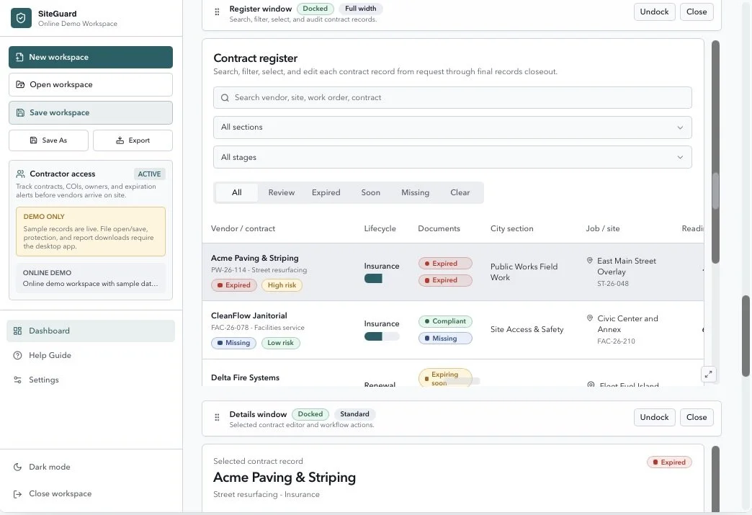The width and height of the screenshot is (752, 515).
Task: Click the Vendor / contract column header
Action: [243, 229]
